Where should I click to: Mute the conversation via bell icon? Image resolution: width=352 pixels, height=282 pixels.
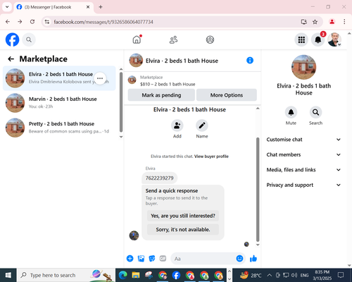point(291,112)
